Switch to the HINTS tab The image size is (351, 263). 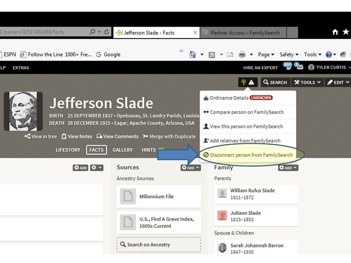tap(149, 150)
